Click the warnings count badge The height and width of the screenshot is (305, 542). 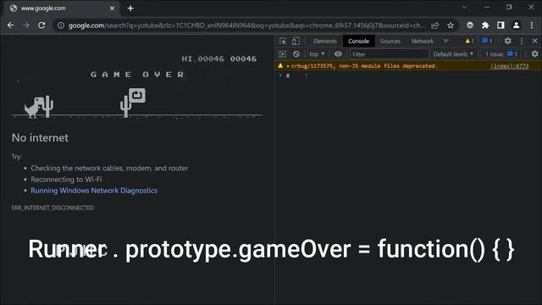tap(469, 42)
